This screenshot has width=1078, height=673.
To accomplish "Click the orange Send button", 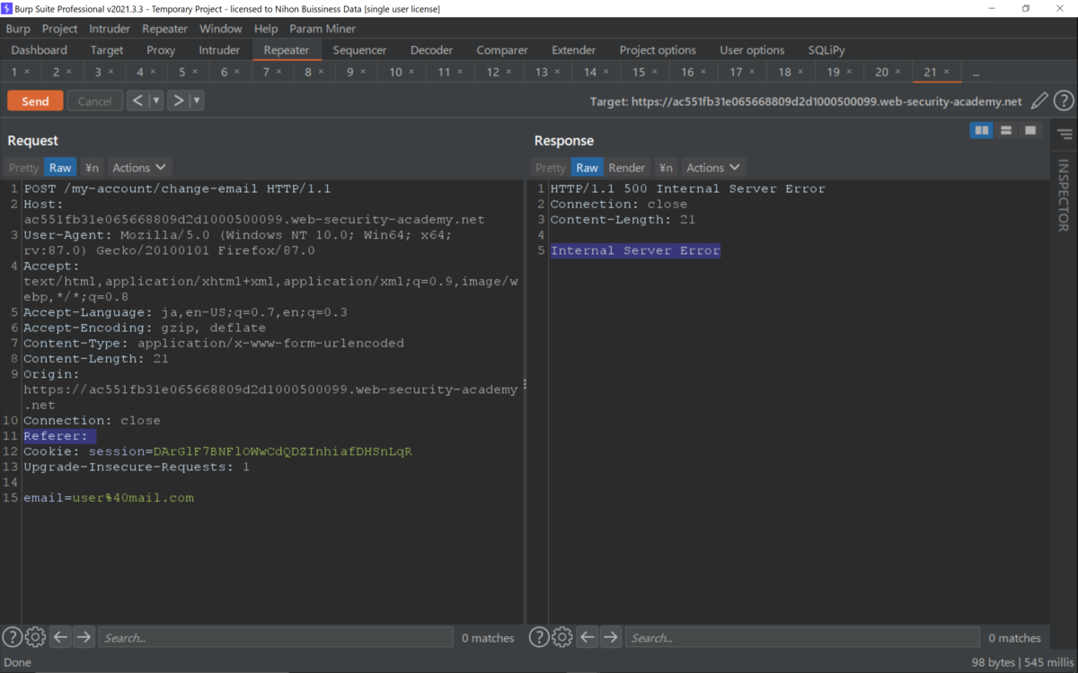I will [35, 101].
